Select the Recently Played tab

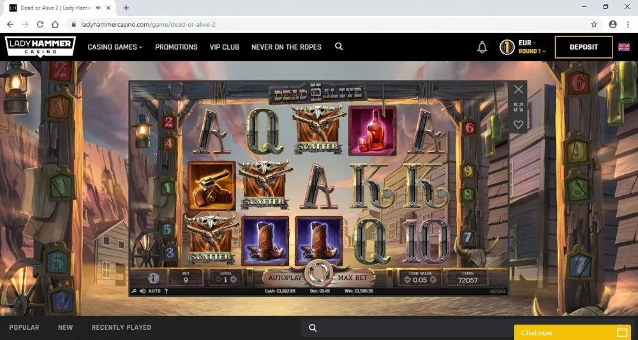point(121,327)
